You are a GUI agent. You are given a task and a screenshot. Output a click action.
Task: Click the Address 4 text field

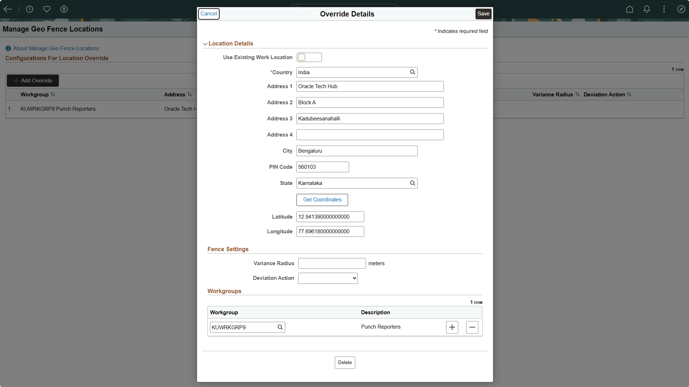point(370,135)
